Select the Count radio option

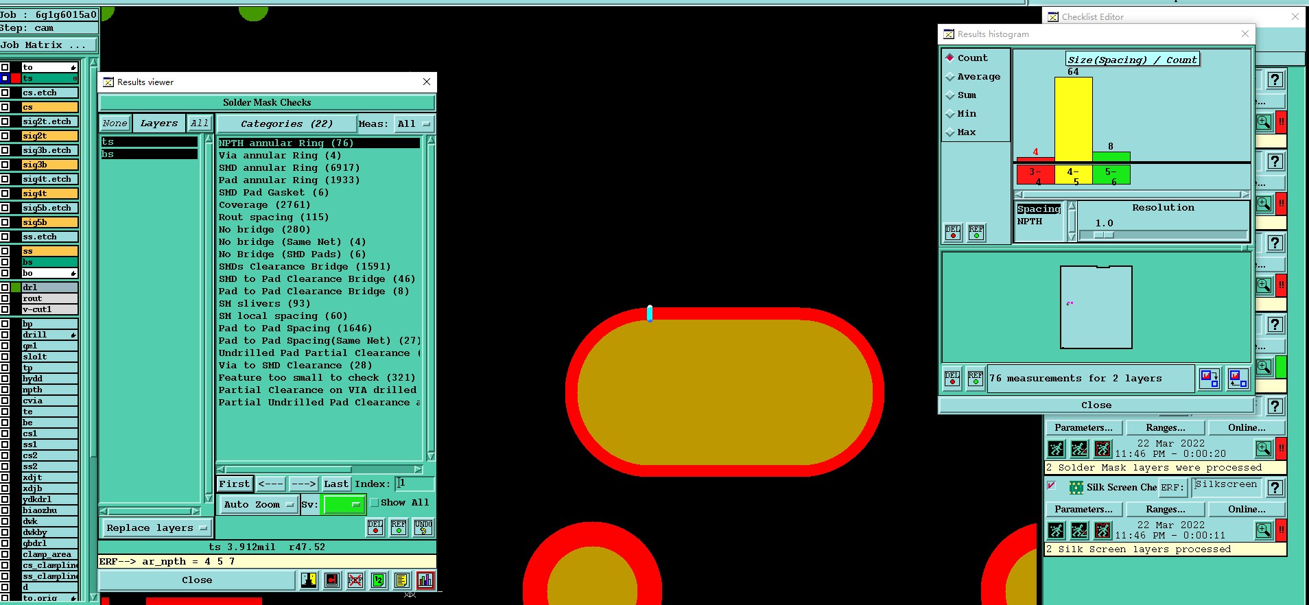[950, 58]
